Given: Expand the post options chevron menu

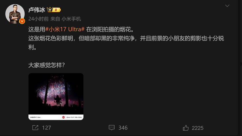Looking at the screenshot, I should [227, 6].
